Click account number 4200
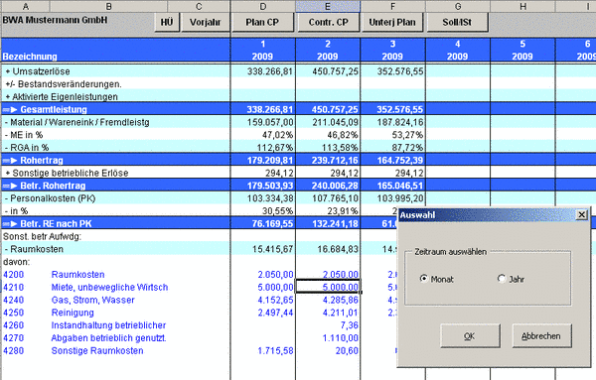The image size is (596, 380). (13, 275)
